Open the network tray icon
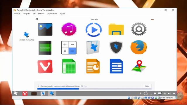Screen dimensions: 187x105 click(x=165, y=94)
